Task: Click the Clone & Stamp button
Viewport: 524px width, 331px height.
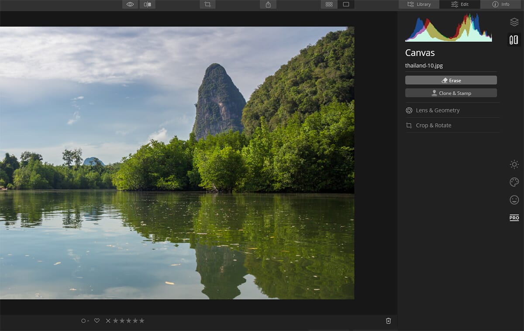Action: coord(451,93)
